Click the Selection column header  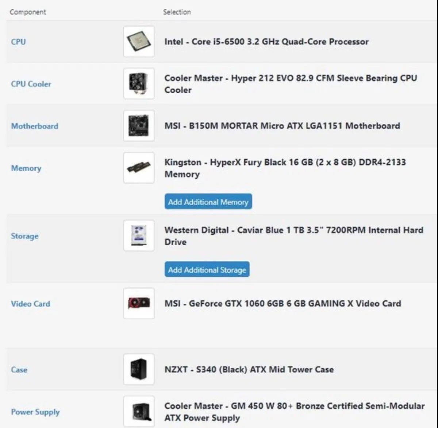177,12
